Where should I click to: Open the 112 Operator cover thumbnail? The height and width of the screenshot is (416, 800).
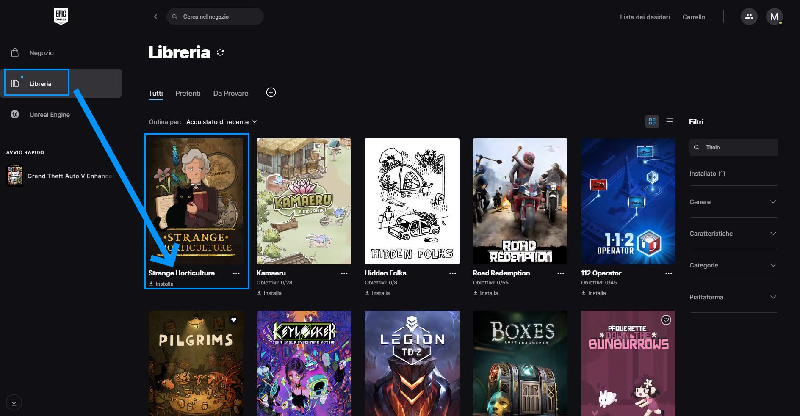point(628,201)
